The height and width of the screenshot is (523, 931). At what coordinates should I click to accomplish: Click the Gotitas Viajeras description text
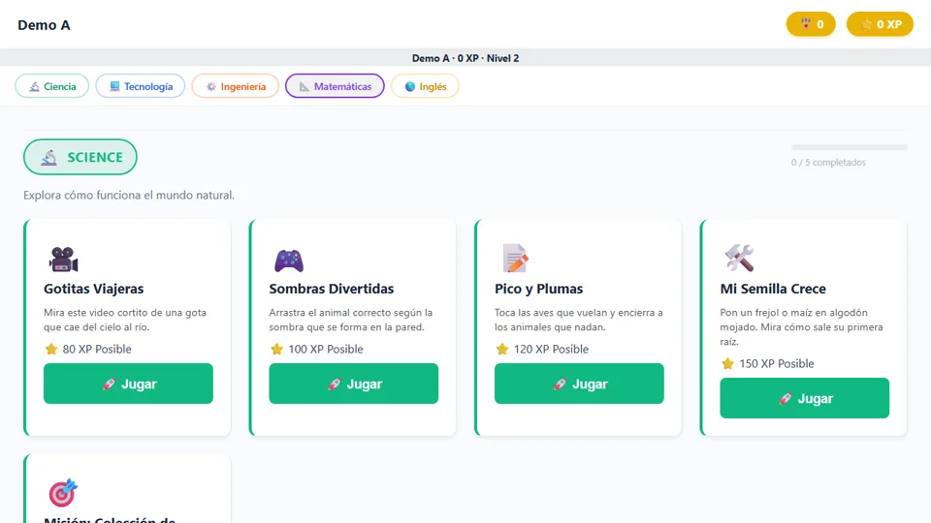125,320
